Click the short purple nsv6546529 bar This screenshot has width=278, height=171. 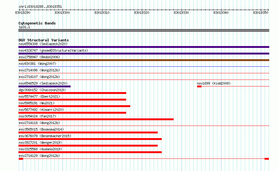coord(44,86)
